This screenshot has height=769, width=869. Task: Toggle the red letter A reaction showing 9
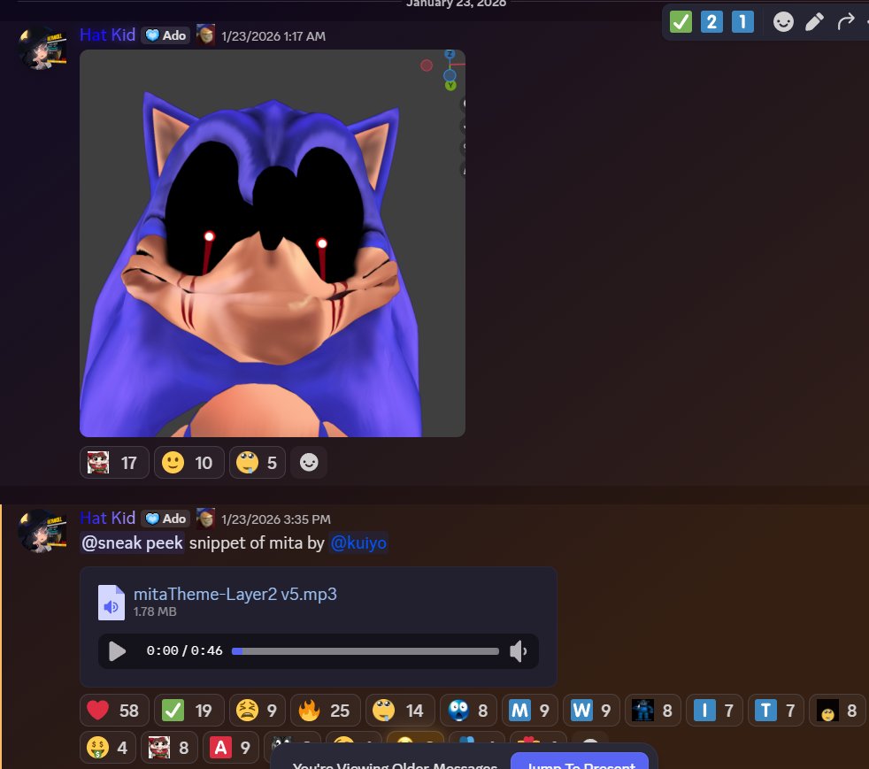point(231,748)
